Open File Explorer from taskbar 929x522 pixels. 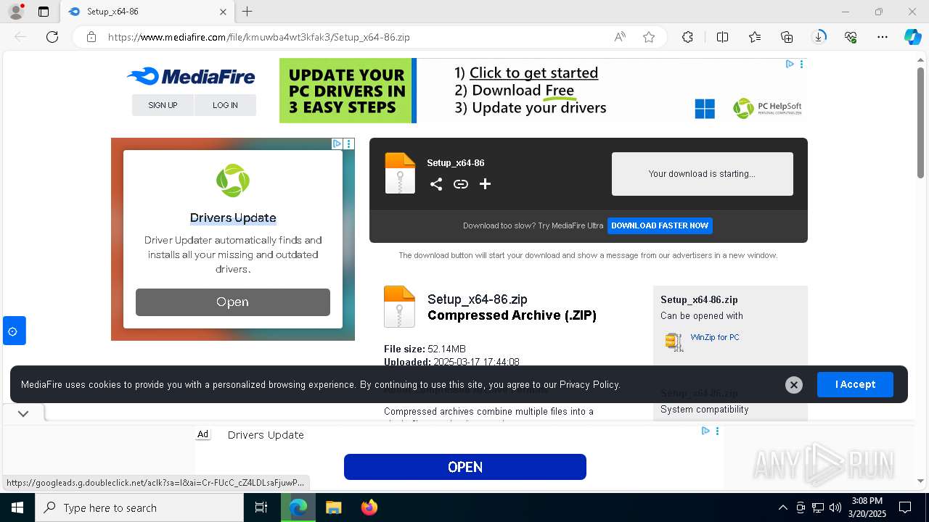point(333,507)
